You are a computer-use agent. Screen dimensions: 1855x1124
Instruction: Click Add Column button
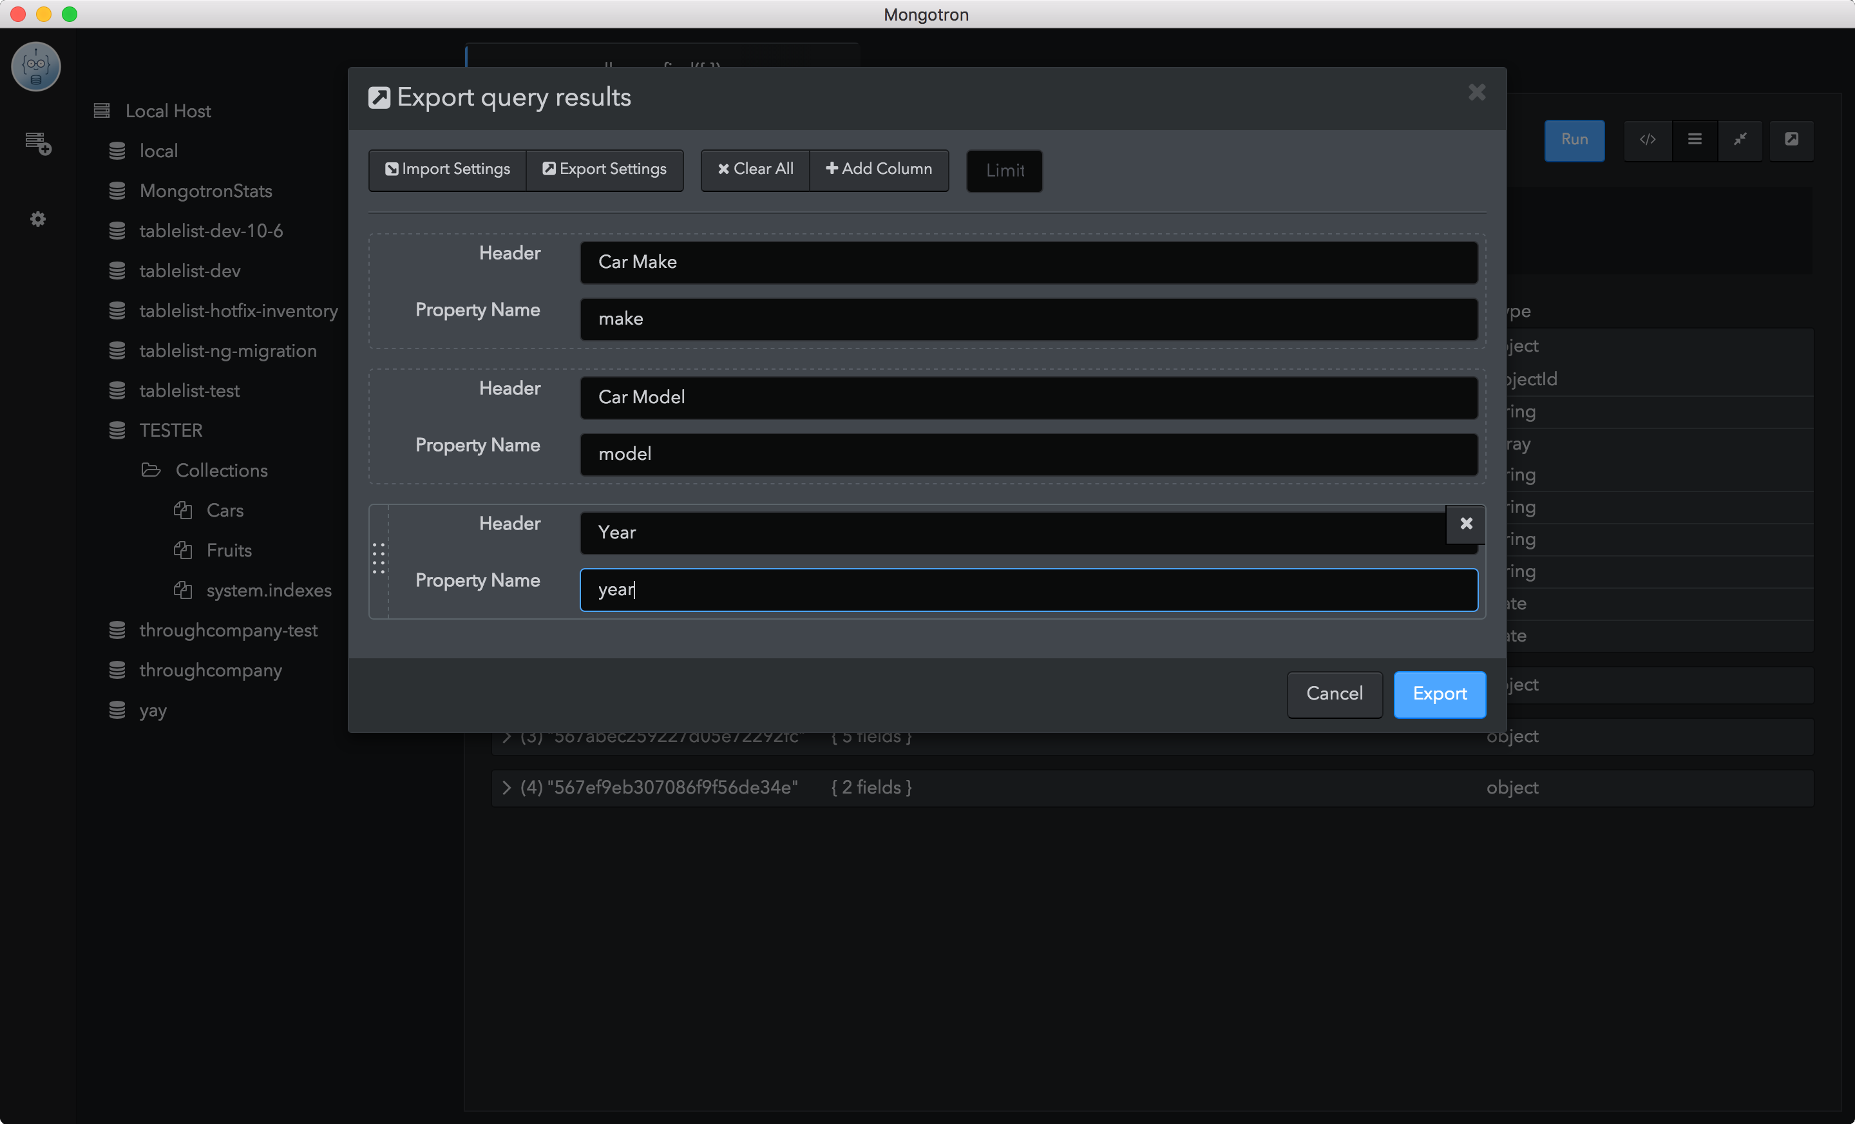pos(879,169)
